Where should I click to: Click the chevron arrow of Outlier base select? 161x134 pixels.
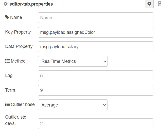click(x=105, y=105)
